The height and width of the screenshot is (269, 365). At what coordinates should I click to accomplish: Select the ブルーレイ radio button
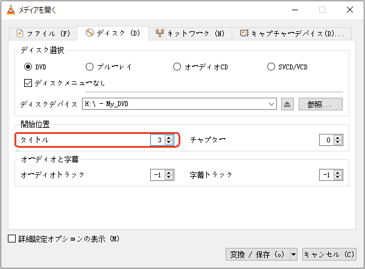[89, 67]
